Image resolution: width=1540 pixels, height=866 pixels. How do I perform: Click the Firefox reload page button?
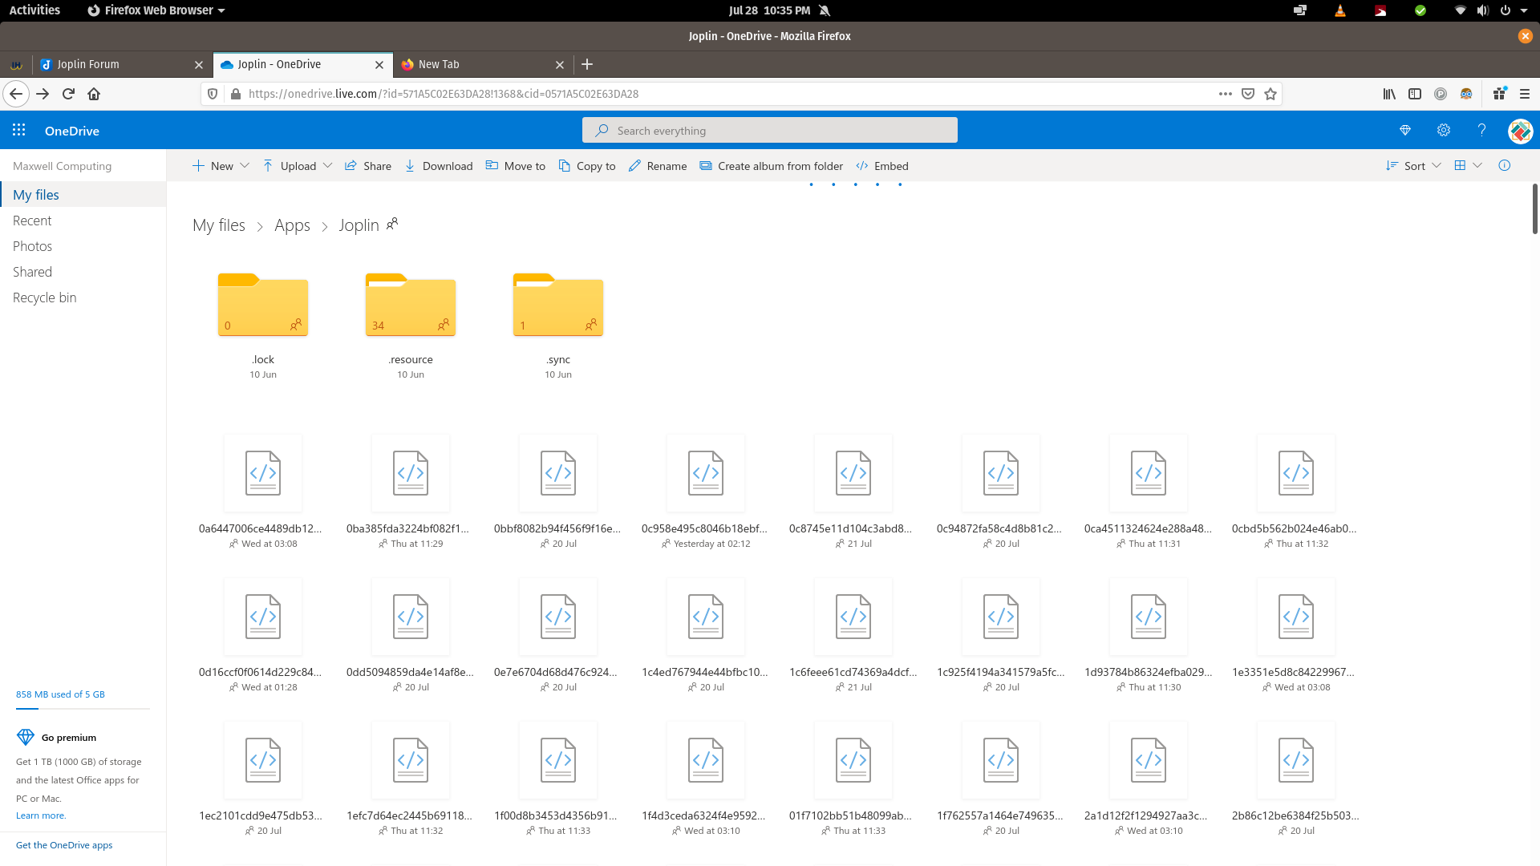pos(68,94)
